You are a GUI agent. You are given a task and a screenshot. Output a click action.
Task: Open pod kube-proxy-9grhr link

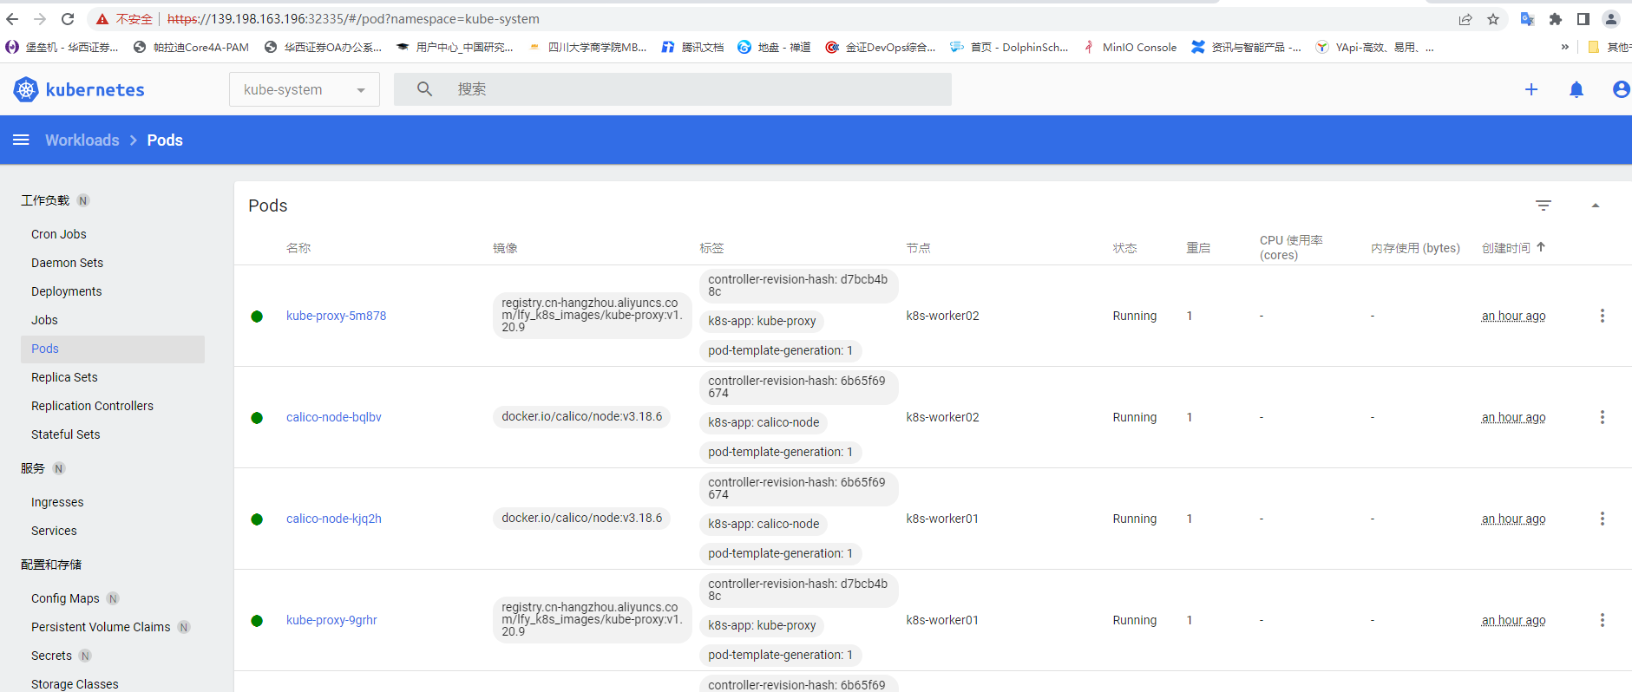coord(331,620)
